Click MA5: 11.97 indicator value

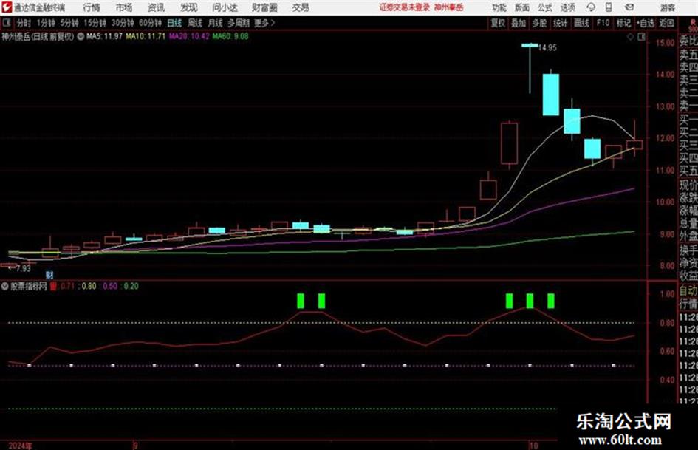(x=104, y=36)
